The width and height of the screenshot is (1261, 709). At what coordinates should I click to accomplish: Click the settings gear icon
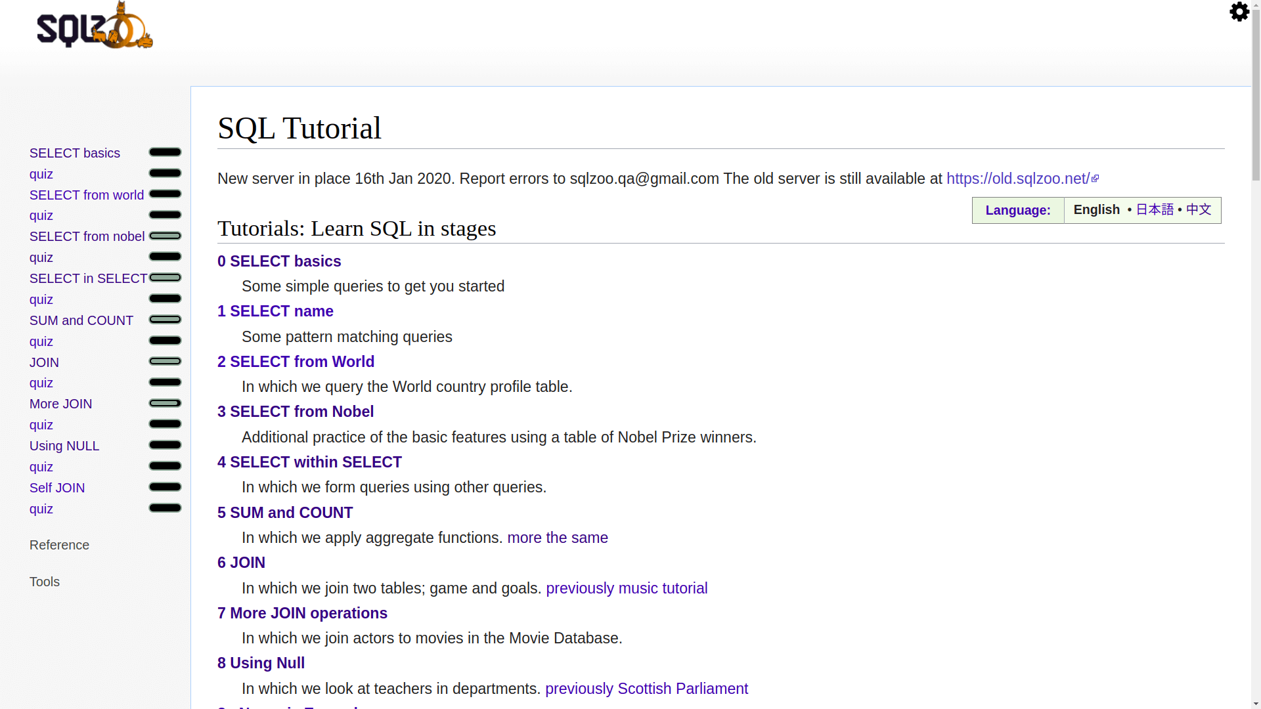tap(1239, 12)
